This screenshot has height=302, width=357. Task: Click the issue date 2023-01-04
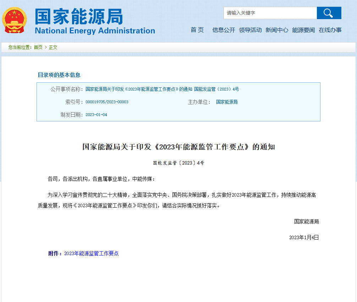96,115
